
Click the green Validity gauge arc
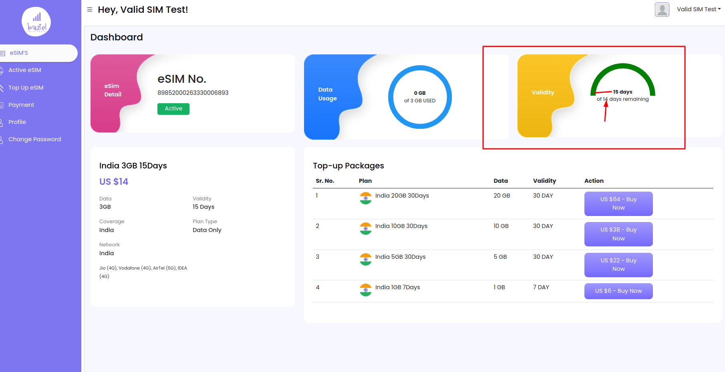pyautogui.click(x=623, y=66)
